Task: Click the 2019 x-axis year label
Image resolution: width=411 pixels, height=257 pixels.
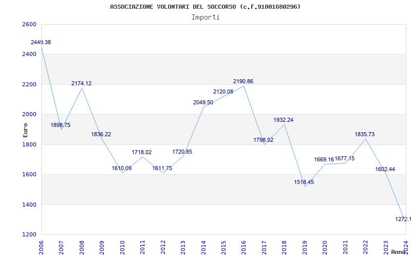Action: [x=305, y=248]
